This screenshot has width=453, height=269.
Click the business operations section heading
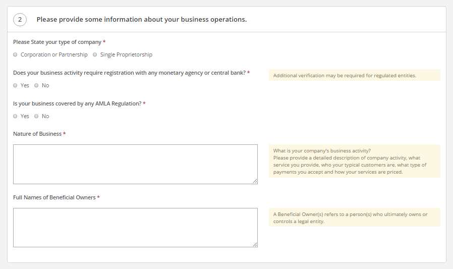(142, 19)
